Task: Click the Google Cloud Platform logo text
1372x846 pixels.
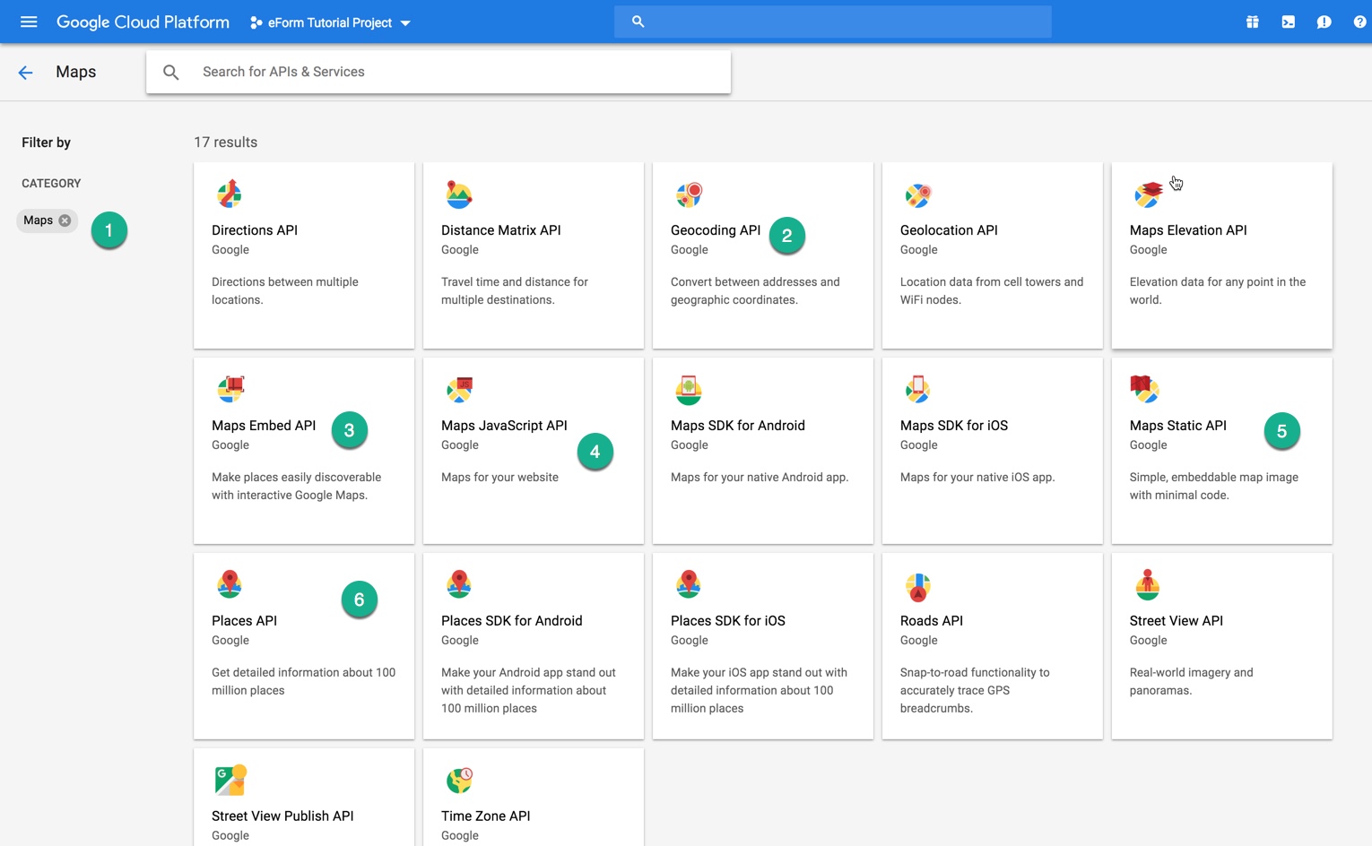Action: [x=143, y=22]
